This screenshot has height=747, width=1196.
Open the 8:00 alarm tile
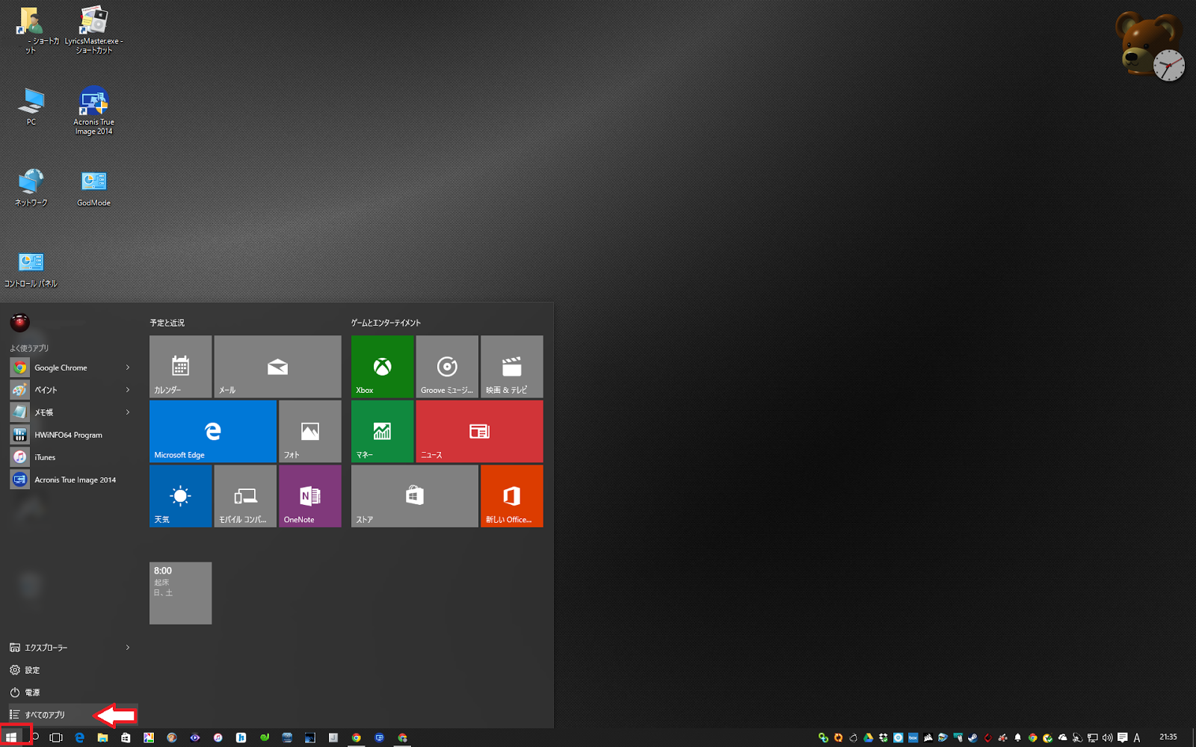tap(180, 593)
